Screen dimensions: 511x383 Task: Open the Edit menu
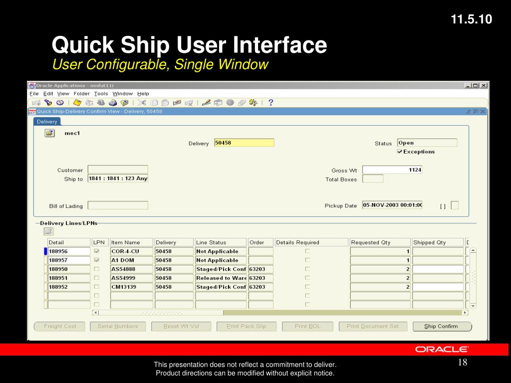pos(48,94)
